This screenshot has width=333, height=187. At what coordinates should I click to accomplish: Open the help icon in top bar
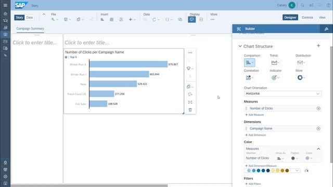(328, 5)
